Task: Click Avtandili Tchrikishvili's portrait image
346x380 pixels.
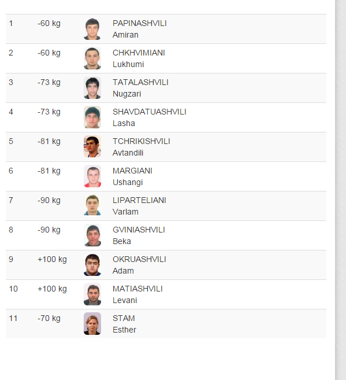Action: pos(92,147)
